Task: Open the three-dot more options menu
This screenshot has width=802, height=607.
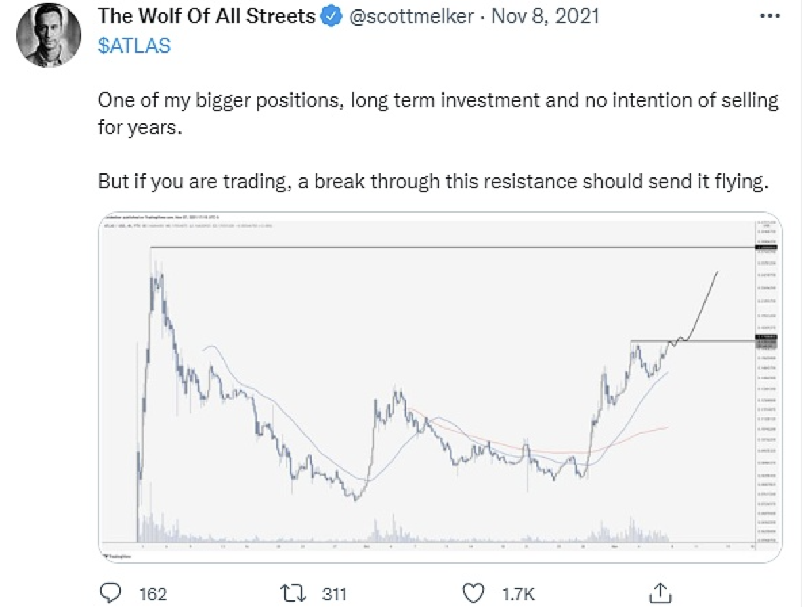Action: [x=769, y=16]
